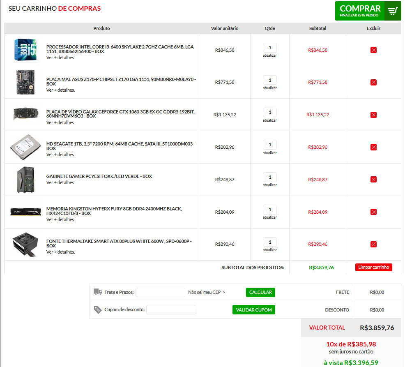Open Ver + detalhes for the Seagate HD
Viewport: 405px width, 367px height.
[61, 155]
